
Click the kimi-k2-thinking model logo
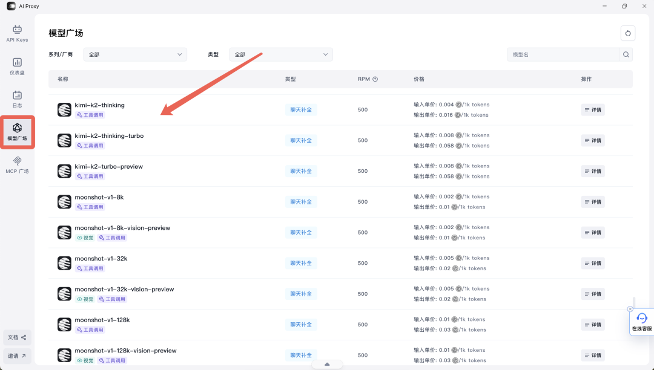pyautogui.click(x=64, y=109)
